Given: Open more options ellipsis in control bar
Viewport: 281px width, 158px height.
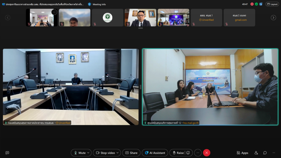Looking at the screenshot, I should 198,153.
